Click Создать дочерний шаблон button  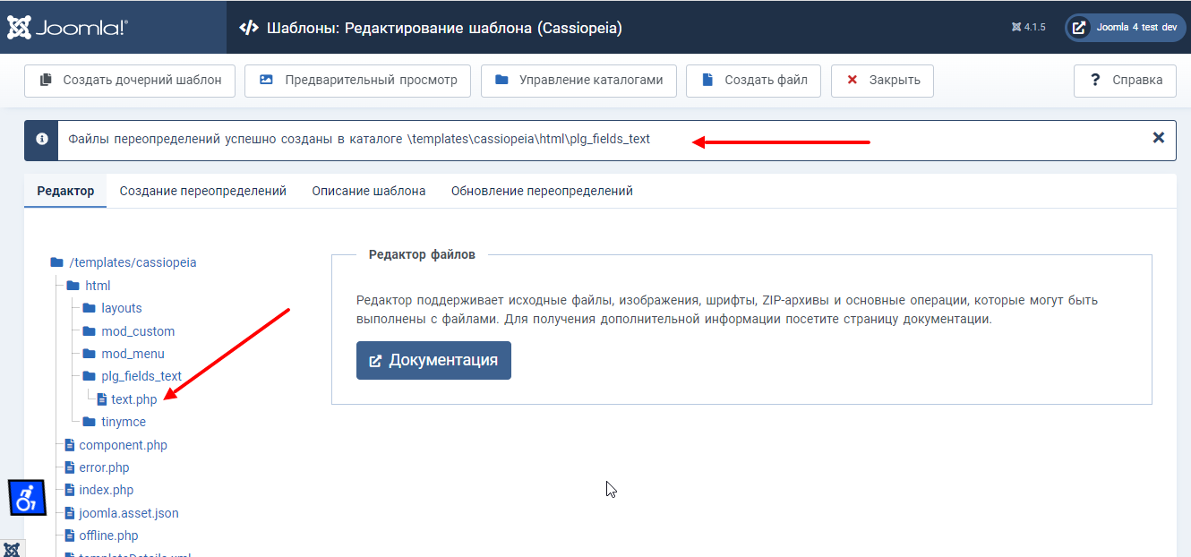(x=130, y=80)
